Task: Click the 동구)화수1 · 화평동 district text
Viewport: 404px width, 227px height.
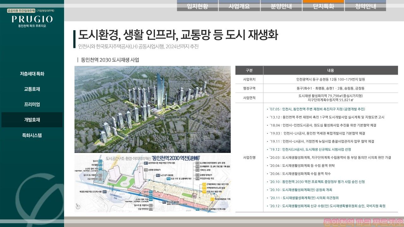Action: (x=330, y=88)
